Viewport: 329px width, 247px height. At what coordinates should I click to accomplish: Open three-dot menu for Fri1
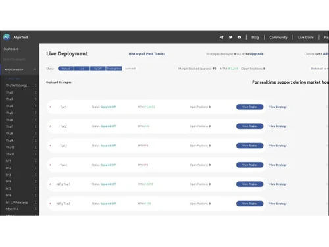tap(36, 161)
